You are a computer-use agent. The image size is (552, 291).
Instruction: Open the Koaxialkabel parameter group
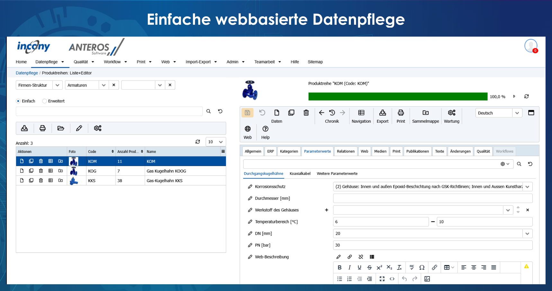300,174
